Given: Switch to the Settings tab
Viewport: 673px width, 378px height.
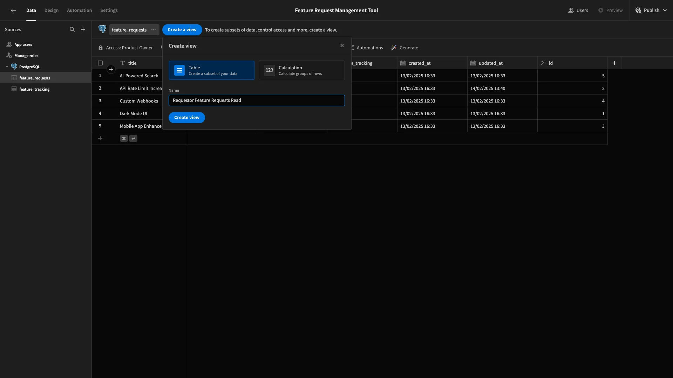Looking at the screenshot, I should pyautogui.click(x=109, y=10).
